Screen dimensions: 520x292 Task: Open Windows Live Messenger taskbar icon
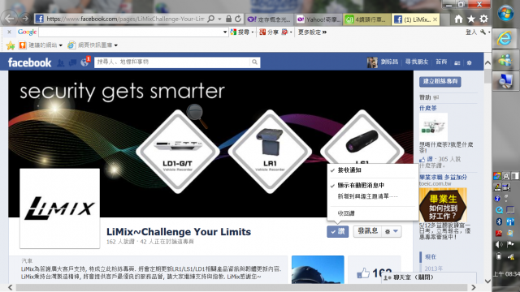(x=505, y=60)
